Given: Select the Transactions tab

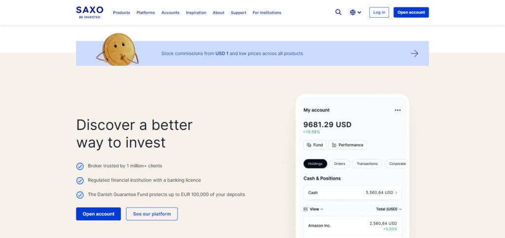Looking at the screenshot, I should coord(367,164).
